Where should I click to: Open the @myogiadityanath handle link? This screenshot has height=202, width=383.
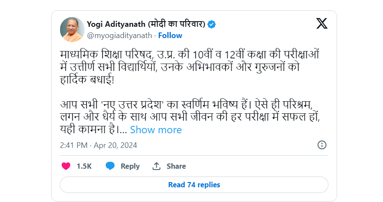point(120,35)
